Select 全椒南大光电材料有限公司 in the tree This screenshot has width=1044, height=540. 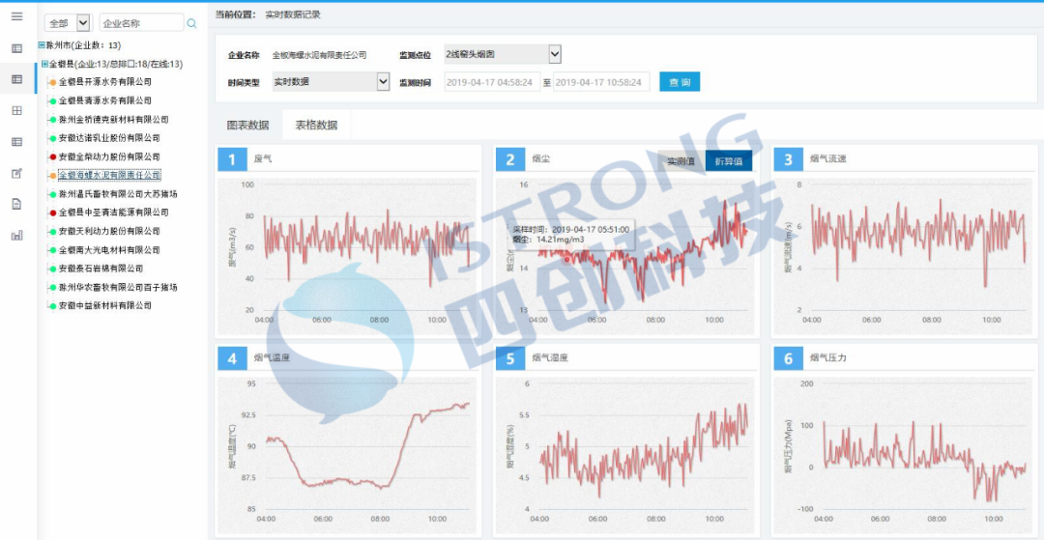[109, 250]
